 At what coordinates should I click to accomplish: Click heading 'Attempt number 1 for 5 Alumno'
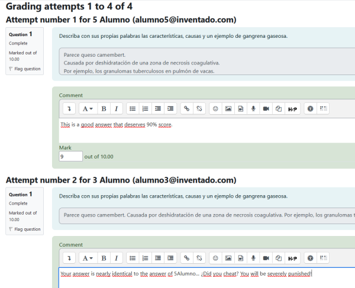coord(121,20)
